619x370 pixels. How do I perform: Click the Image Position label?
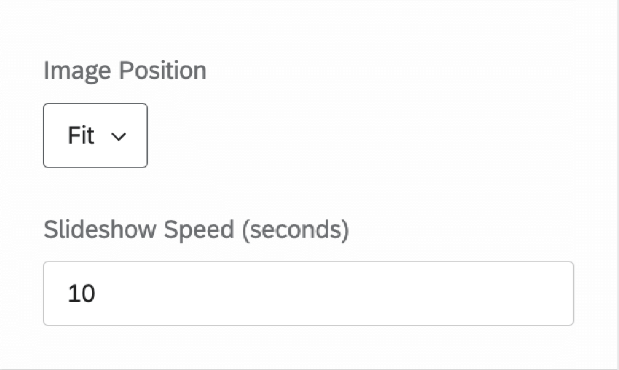point(125,71)
